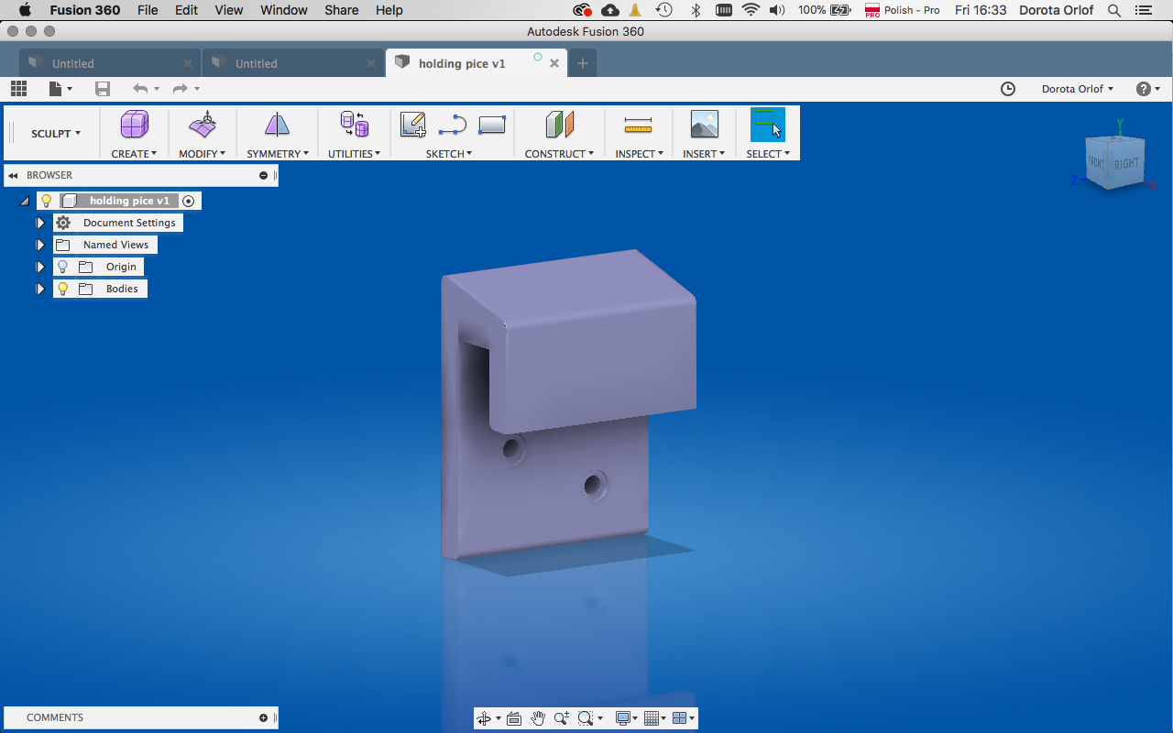The image size is (1173, 733).
Task: Open the File menu in menu bar
Action: [148, 10]
